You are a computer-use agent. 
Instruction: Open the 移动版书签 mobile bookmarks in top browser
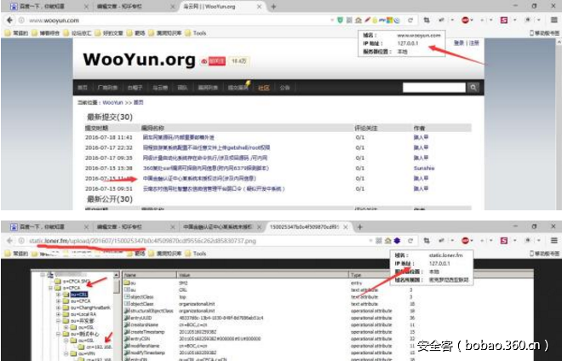536,33
